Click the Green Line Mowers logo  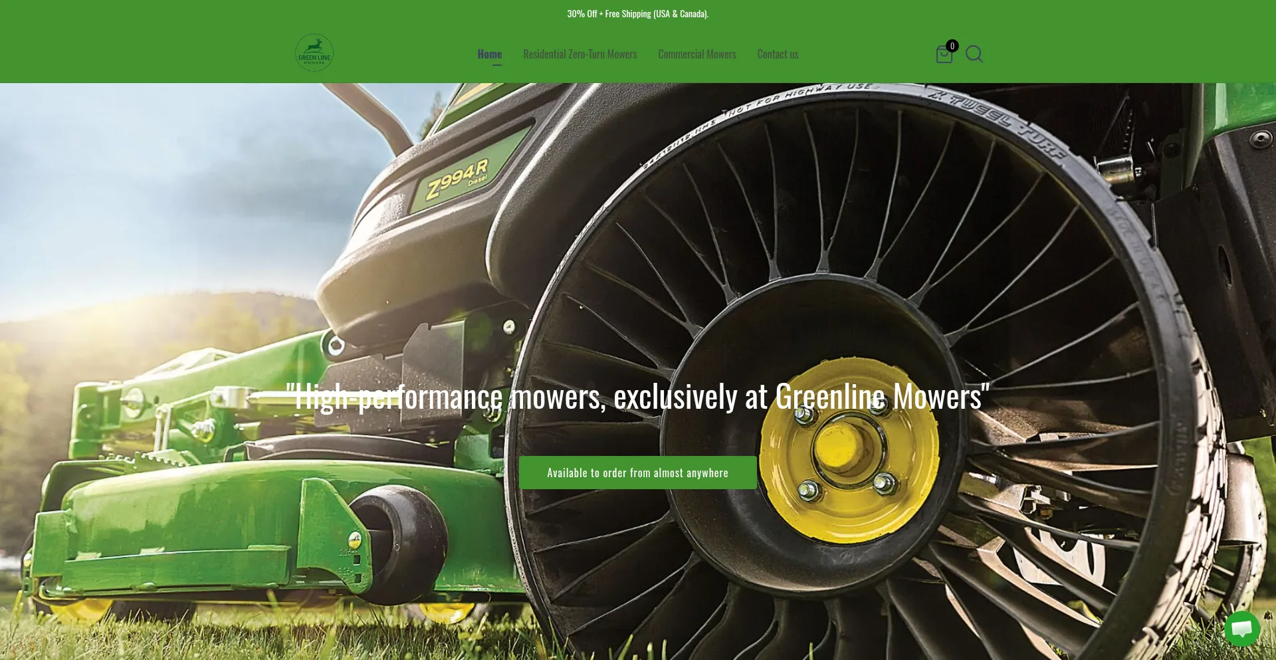314,53
